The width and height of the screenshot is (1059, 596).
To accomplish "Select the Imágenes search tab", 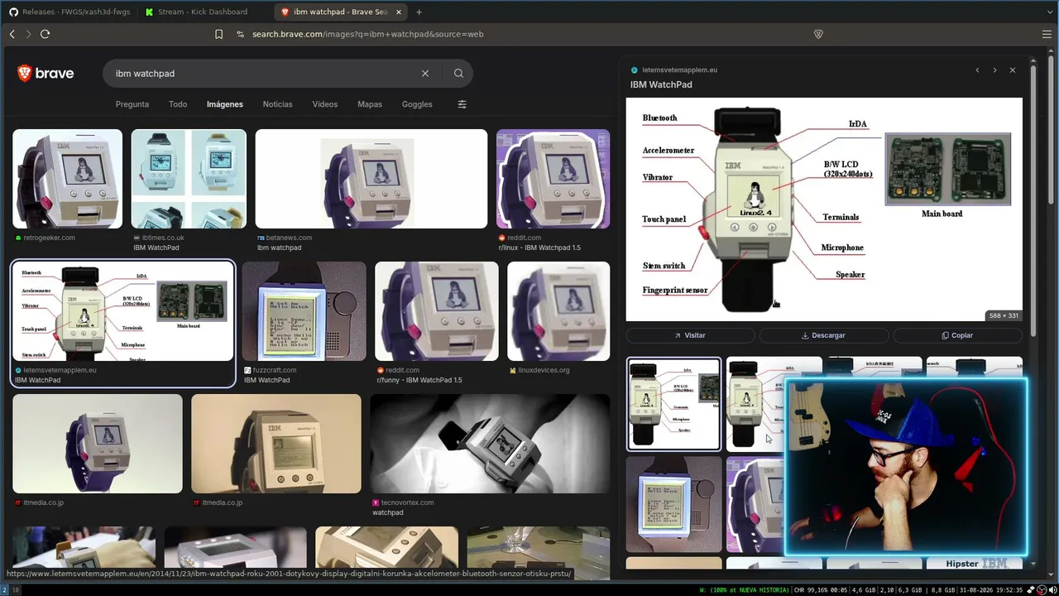I will pyautogui.click(x=225, y=104).
